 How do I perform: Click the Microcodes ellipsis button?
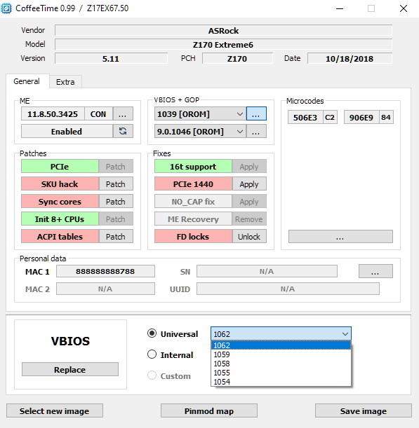(340, 236)
